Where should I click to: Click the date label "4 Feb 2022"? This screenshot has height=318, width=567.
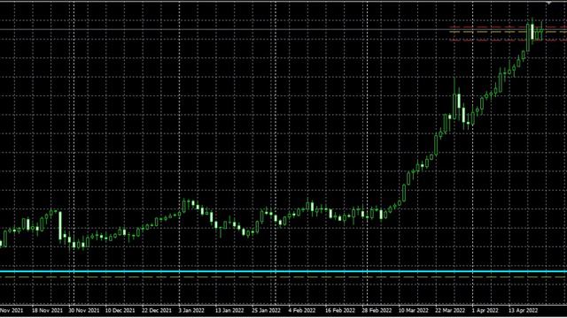tap(301, 310)
